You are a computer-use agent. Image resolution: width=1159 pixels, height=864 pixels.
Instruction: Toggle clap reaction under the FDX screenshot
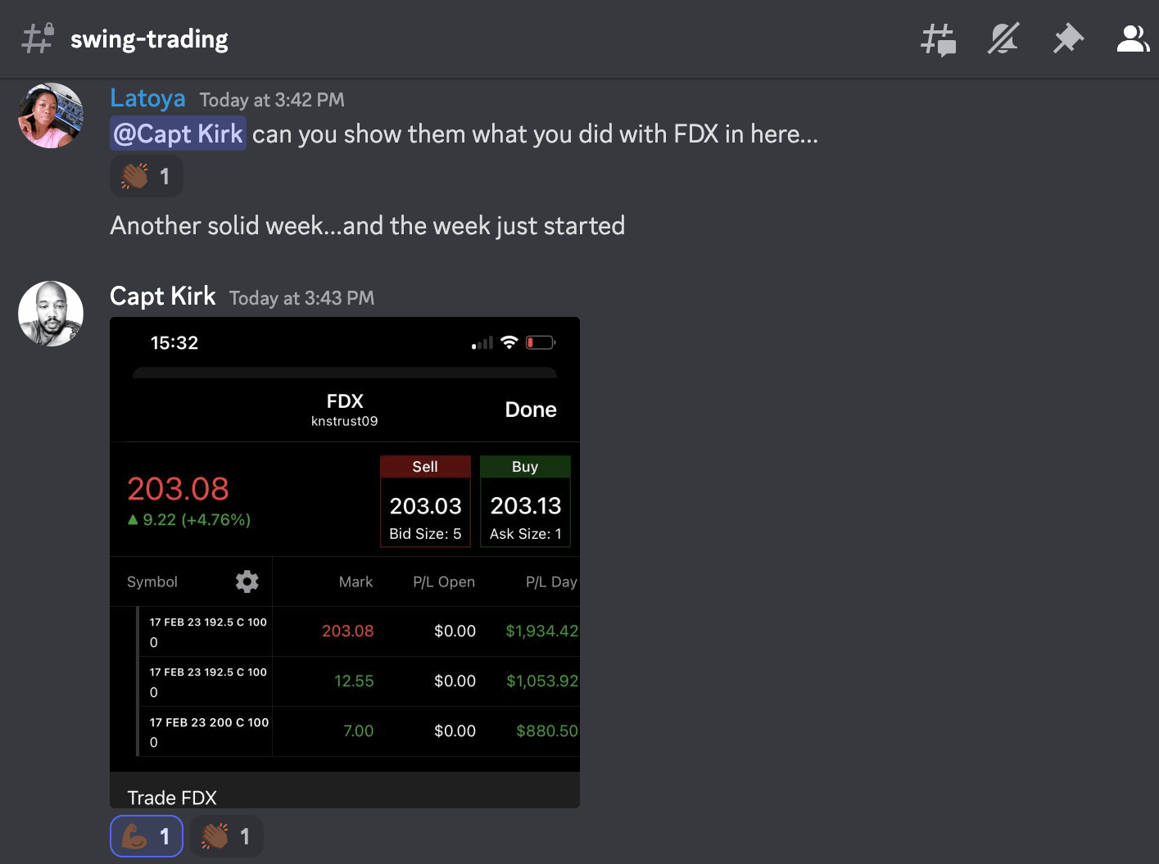226,836
